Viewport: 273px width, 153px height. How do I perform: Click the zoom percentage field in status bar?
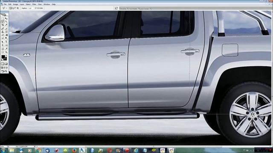click(x=3, y=146)
